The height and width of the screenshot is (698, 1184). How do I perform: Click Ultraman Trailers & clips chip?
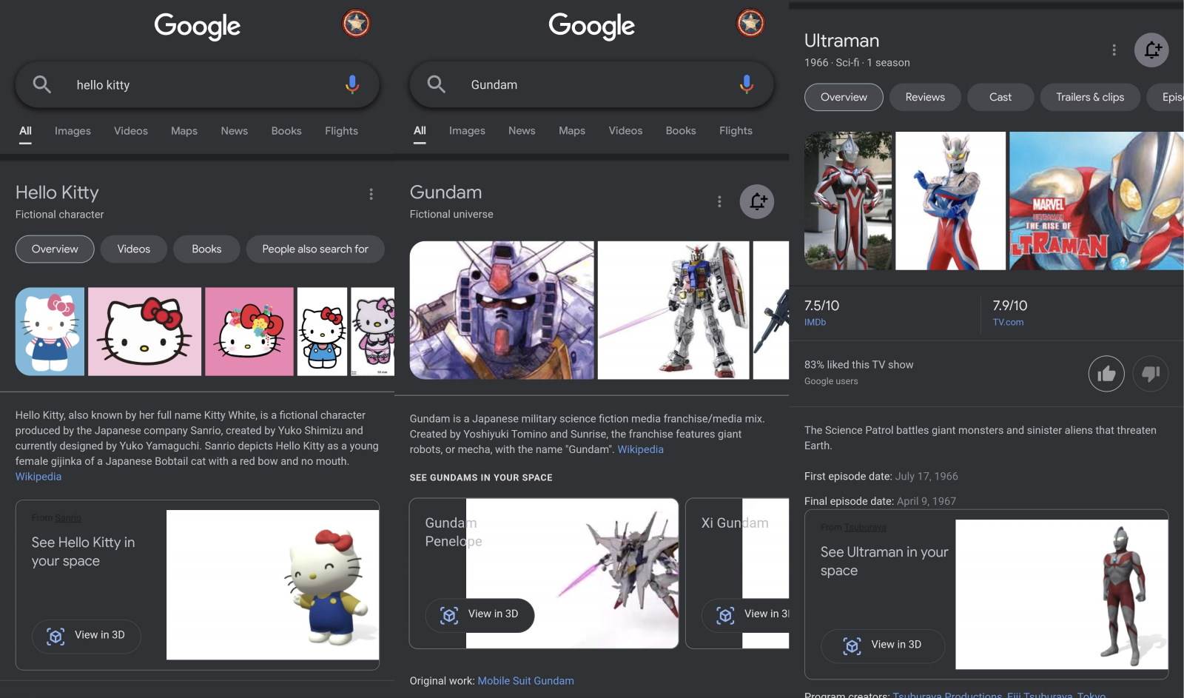click(x=1090, y=97)
